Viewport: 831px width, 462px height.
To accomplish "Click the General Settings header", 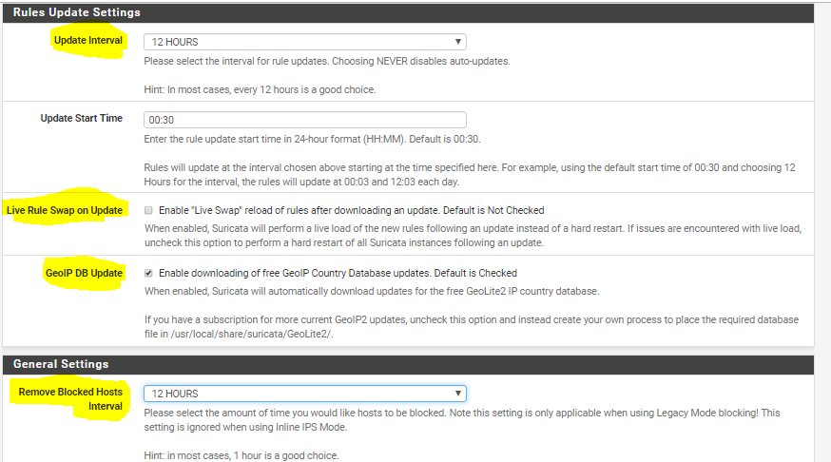I will click(61, 364).
